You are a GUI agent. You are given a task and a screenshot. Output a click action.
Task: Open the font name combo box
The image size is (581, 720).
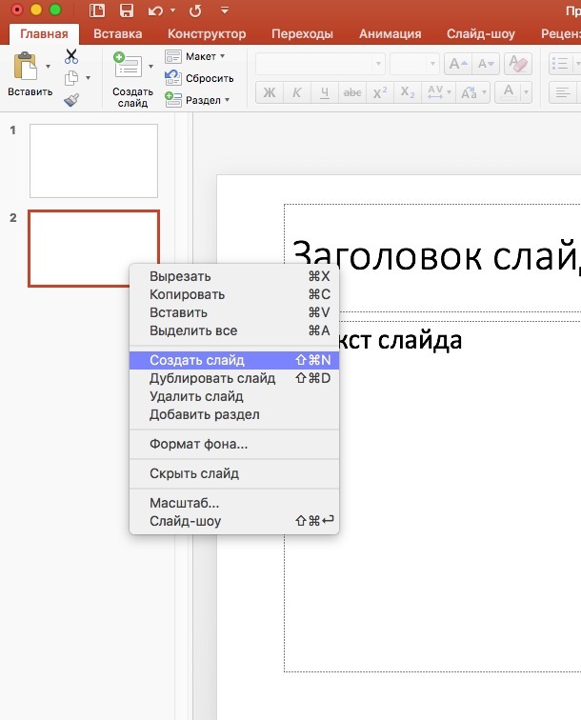tap(319, 64)
